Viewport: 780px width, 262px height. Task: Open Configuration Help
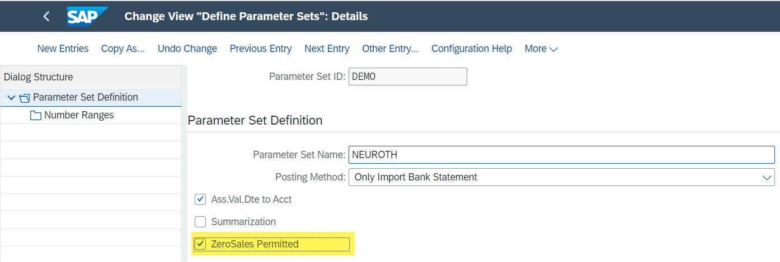pos(472,49)
